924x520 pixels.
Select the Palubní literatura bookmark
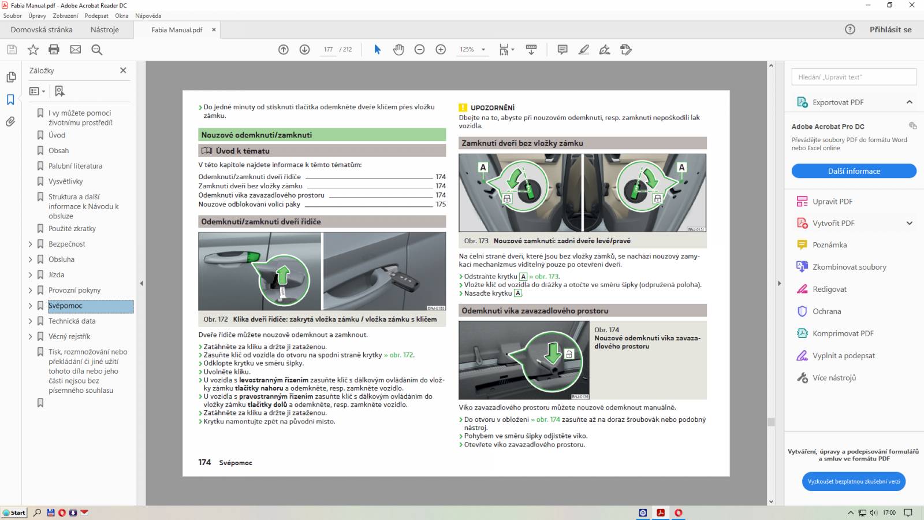[x=75, y=166]
